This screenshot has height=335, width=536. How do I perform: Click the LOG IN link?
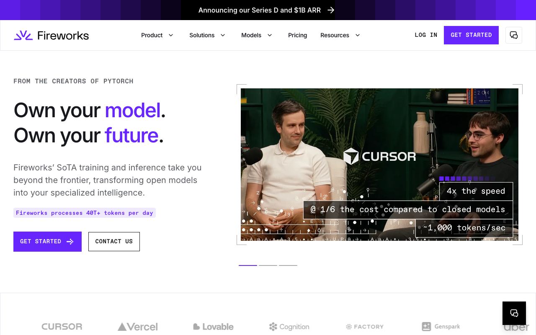click(426, 35)
